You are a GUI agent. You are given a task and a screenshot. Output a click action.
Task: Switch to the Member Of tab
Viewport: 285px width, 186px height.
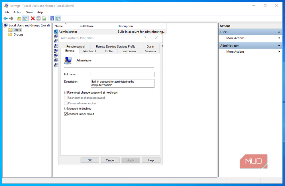tap(90, 51)
